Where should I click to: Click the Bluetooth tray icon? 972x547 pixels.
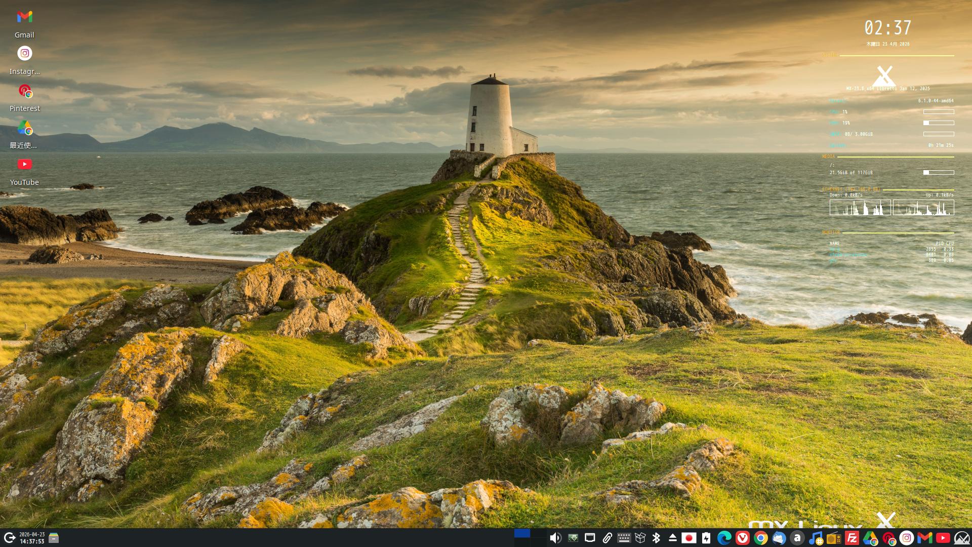pos(657,538)
